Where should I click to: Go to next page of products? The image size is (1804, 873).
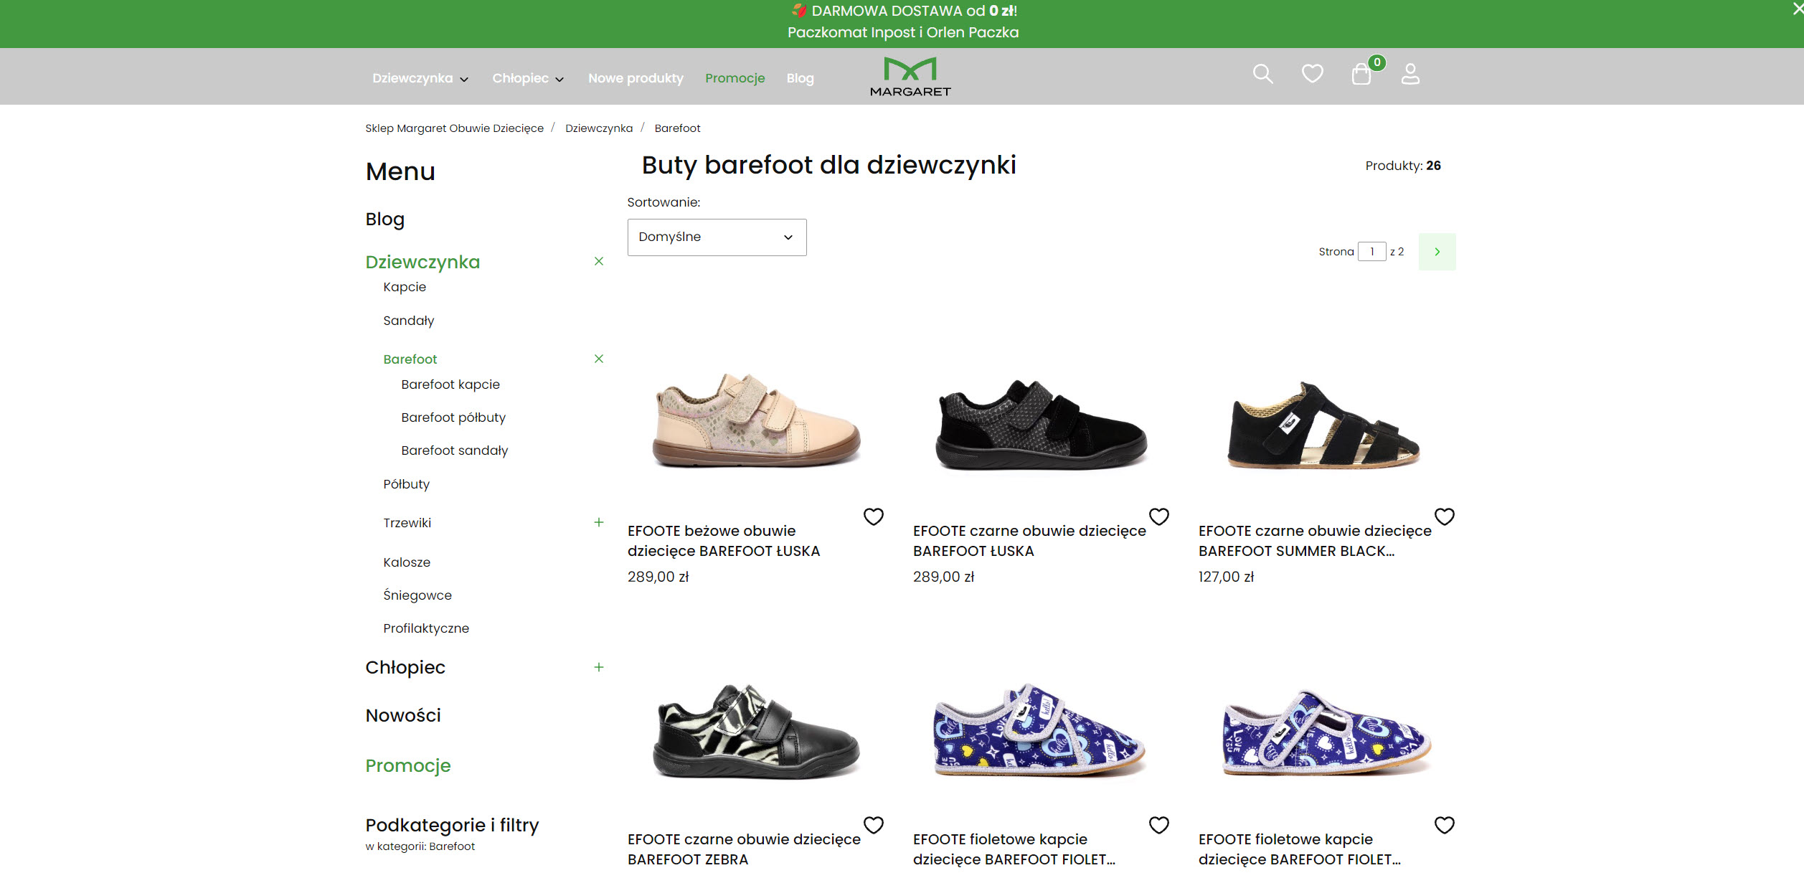pos(1437,251)
